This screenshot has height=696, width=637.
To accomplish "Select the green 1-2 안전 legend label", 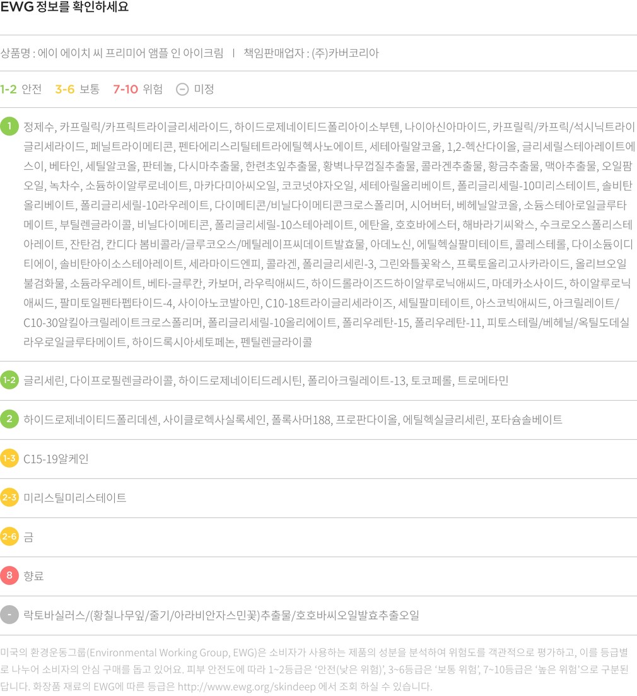I will 21,89.
